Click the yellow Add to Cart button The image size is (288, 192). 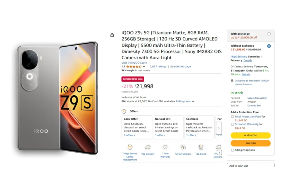coord(251,135)
